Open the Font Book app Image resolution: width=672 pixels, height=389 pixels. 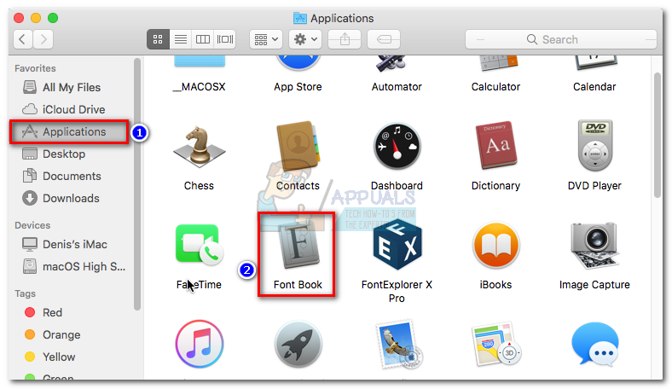tap(298, 244)
